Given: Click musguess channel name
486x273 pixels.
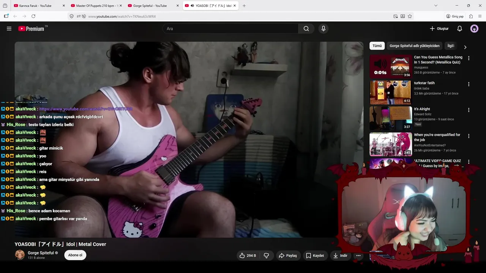Looking at the screenshot, I should click(421, 67).
